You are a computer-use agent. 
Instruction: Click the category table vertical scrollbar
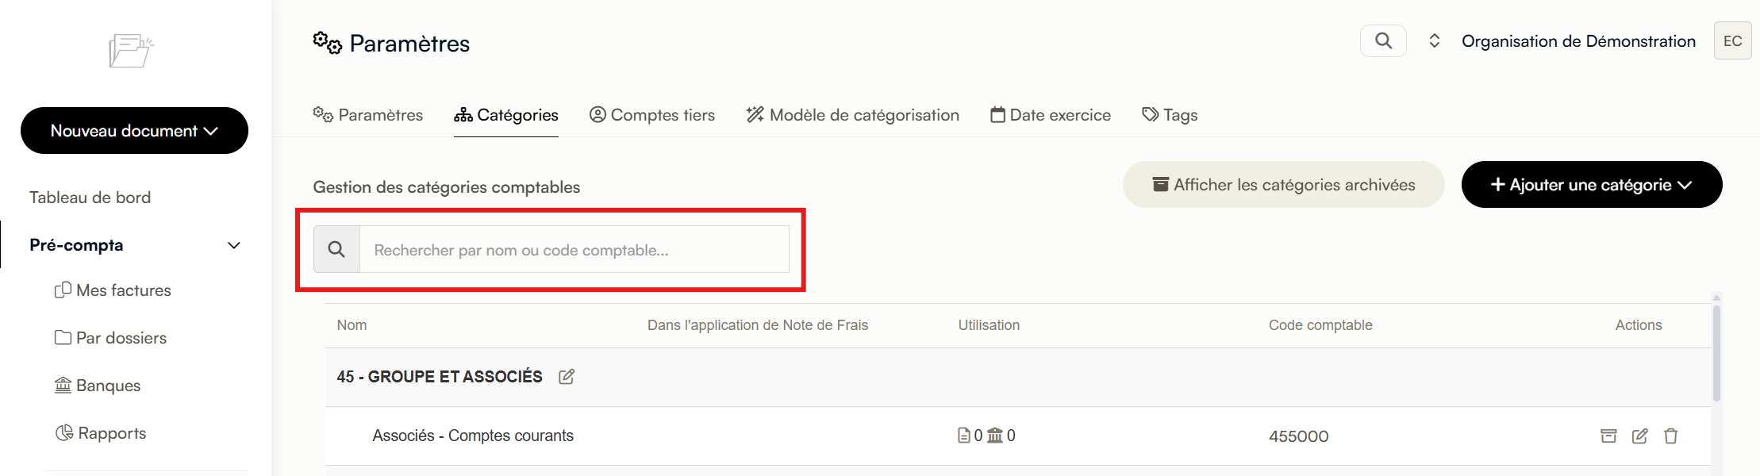click(1716, 353)
